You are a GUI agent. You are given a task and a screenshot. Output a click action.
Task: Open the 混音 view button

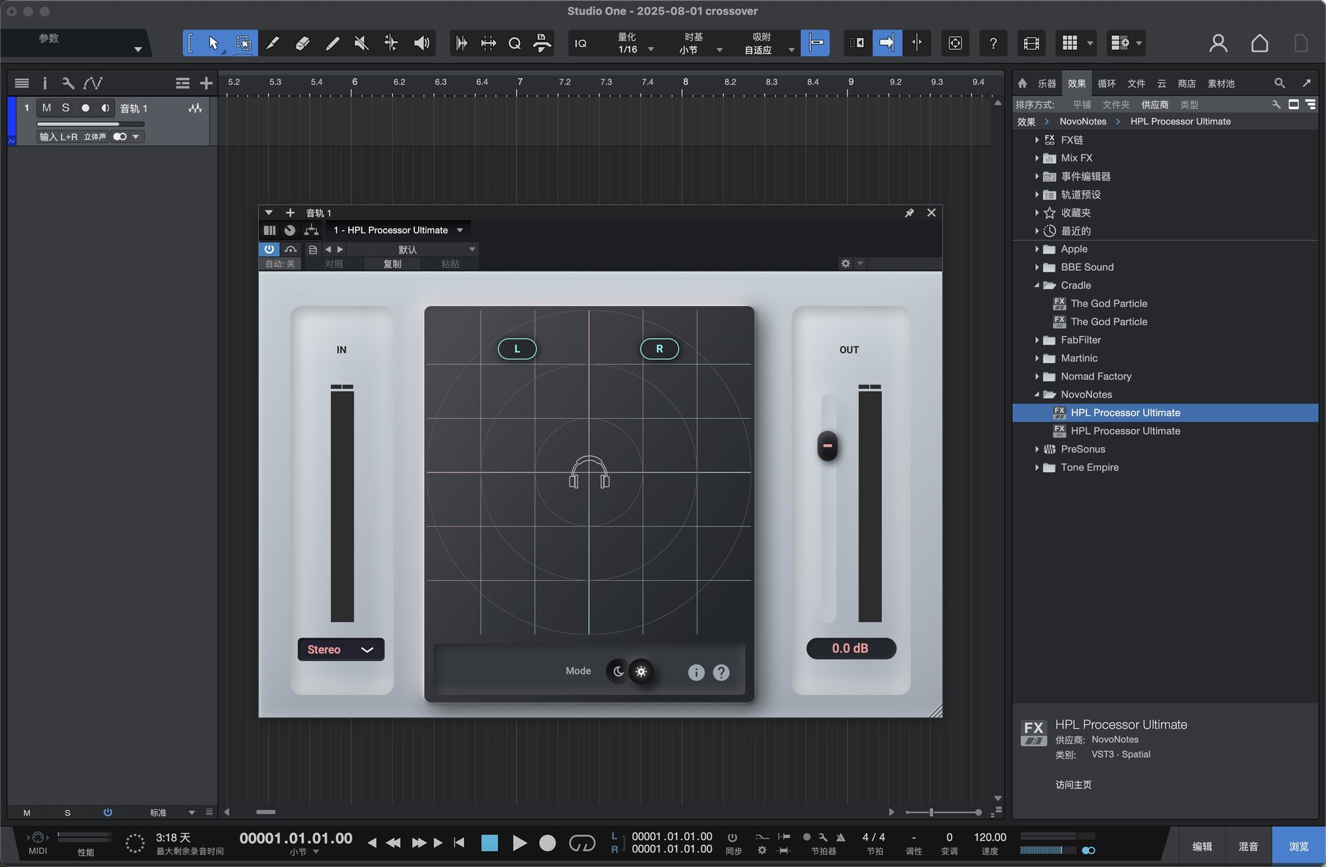point(1248,846)
